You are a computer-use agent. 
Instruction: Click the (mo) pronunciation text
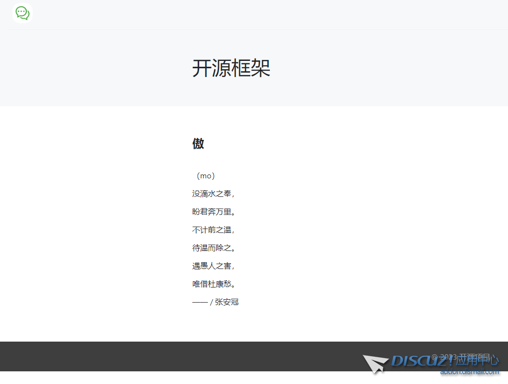point(204,176)
